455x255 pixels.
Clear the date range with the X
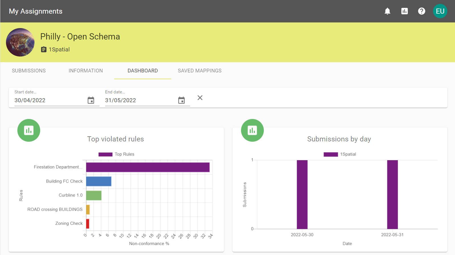click(x=200, y=98)
